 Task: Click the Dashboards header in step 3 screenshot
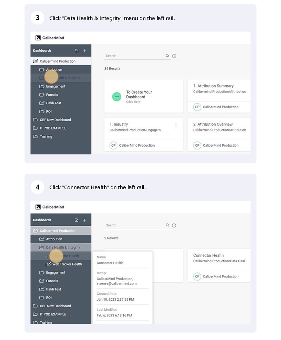tap(42, 51)
